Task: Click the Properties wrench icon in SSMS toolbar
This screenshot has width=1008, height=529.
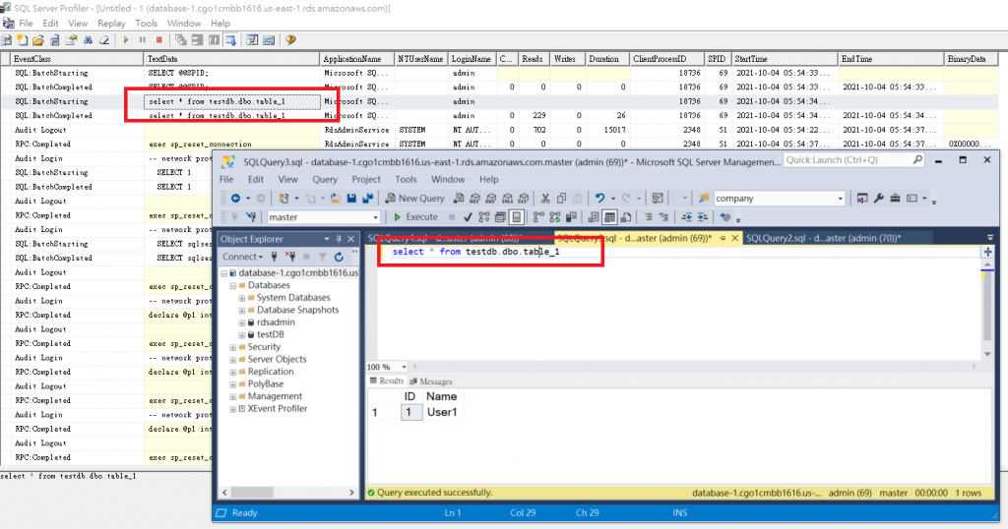Action: [x=878, y=199]
